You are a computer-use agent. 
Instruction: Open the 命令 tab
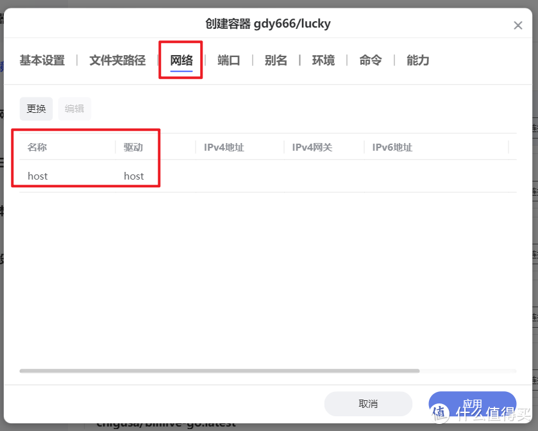[x=370, y=60]
